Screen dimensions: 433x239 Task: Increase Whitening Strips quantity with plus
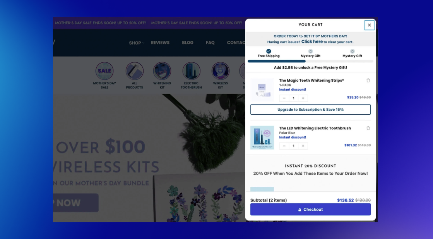[303, 98]
